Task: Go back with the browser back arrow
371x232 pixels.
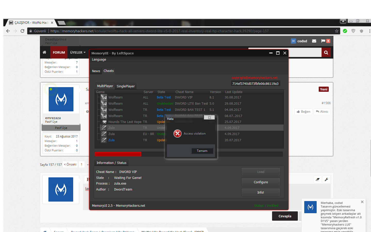Action: (8, 31)
